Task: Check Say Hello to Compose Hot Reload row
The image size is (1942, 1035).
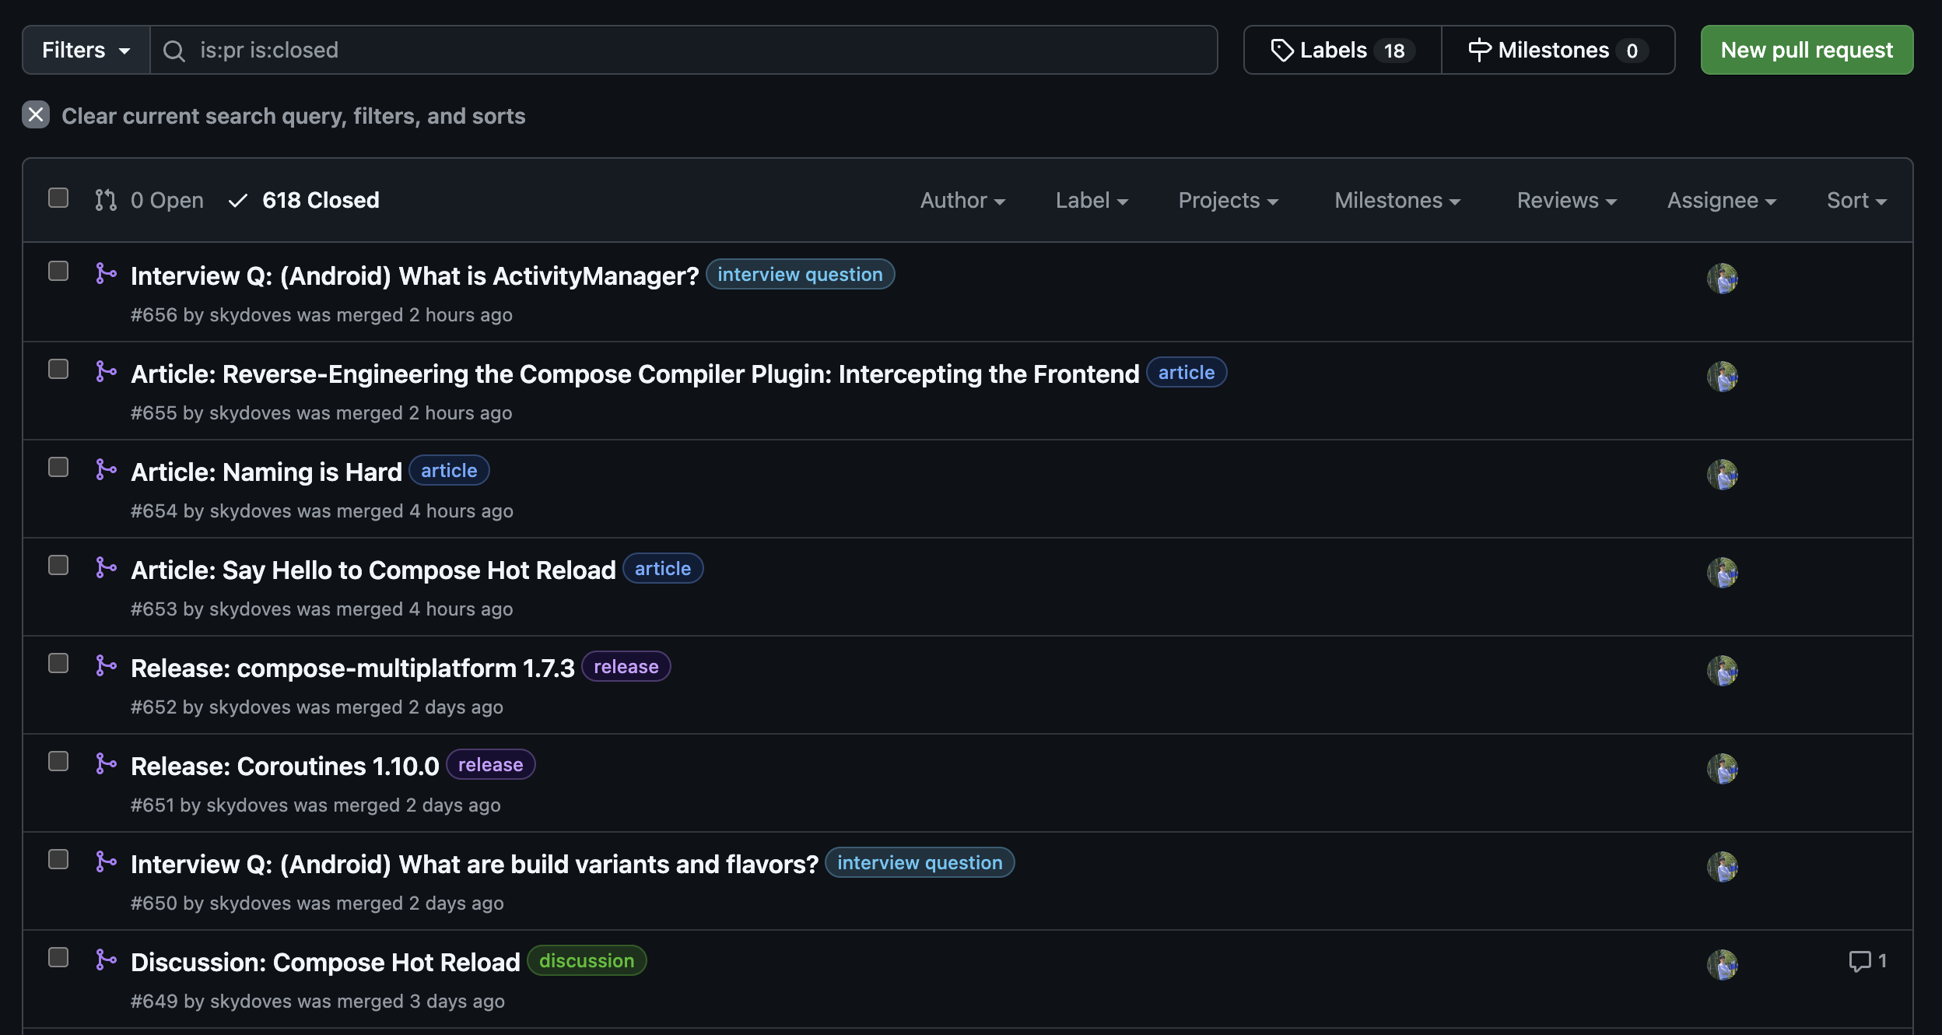Action: 58,565
